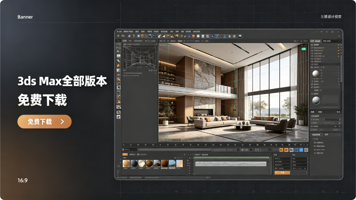Click the time slider track left of playback controls
The height and width of the screenshot is (200, 356).
[174, 150]
